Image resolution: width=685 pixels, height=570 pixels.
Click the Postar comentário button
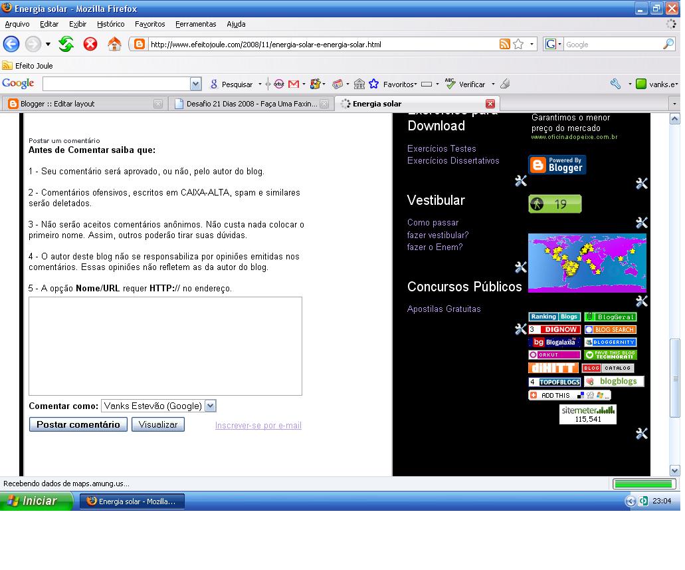pyautogui.click(x=78, y=424)
